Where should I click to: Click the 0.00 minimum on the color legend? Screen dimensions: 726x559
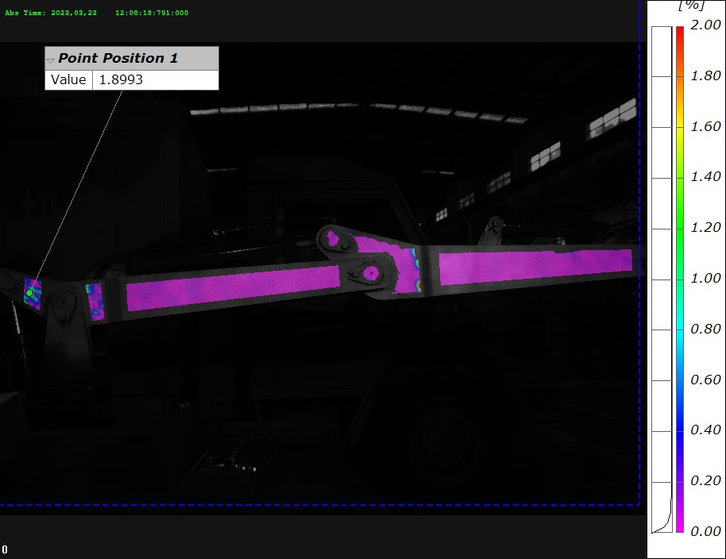(705, 531)
